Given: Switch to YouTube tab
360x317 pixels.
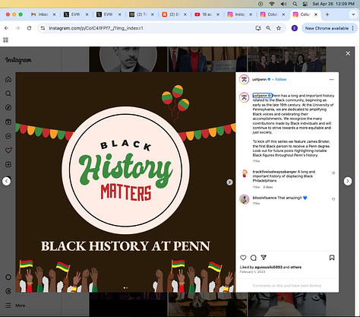Looking at the screenshot, I should pyautogui.click(x=207, y=14).
